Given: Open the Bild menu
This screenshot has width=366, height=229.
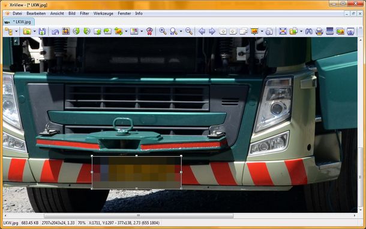Looking at the screenshot, I should (72, 14).
